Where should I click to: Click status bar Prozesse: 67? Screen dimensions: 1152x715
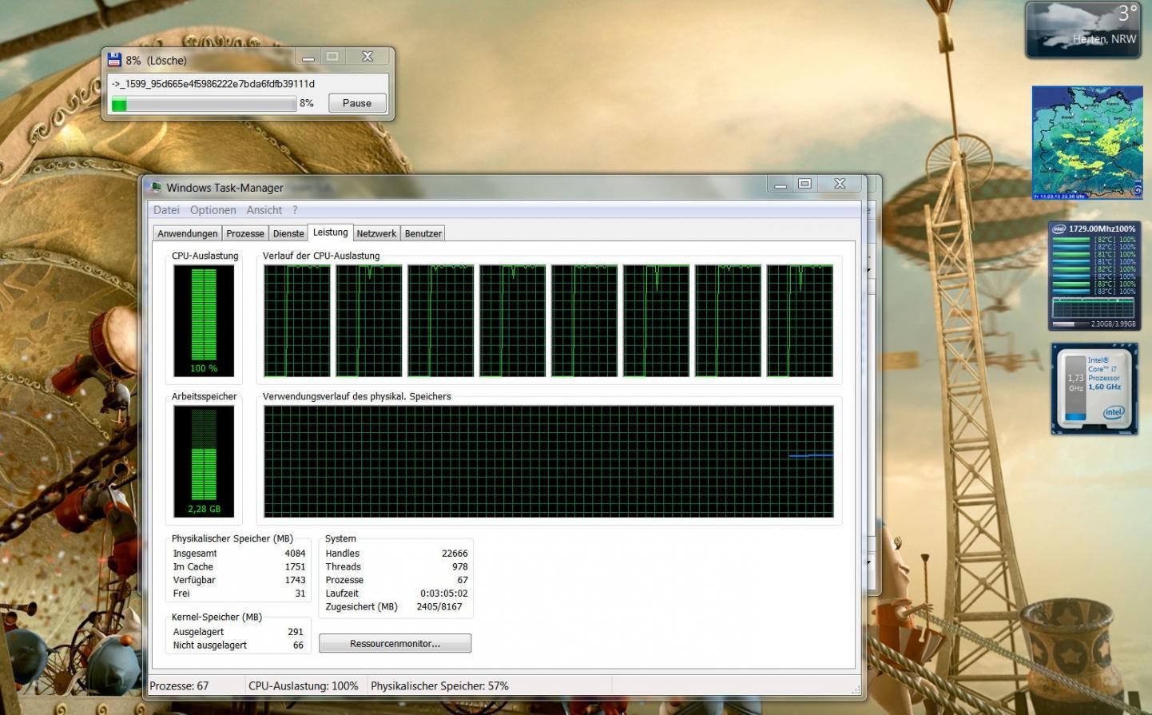point(179,685)
